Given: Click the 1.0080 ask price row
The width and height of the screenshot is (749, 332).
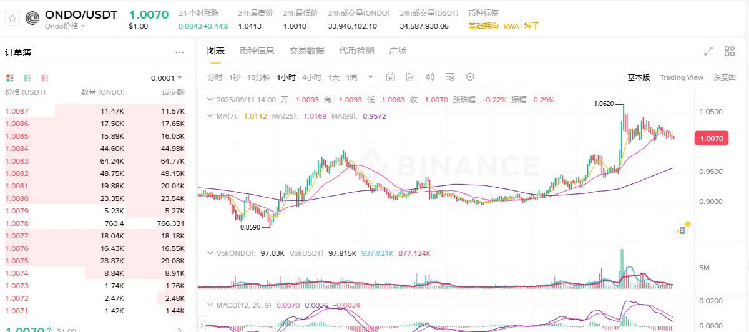Looking at the screenshot, I should point(95,198).
